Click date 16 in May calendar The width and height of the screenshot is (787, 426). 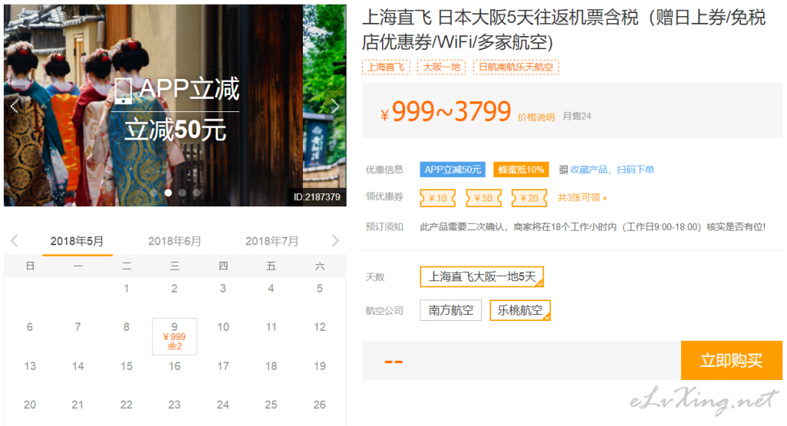click(x=174, y=366)
